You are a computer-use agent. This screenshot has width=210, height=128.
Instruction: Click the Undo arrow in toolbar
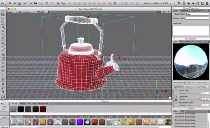coord(47,4)
